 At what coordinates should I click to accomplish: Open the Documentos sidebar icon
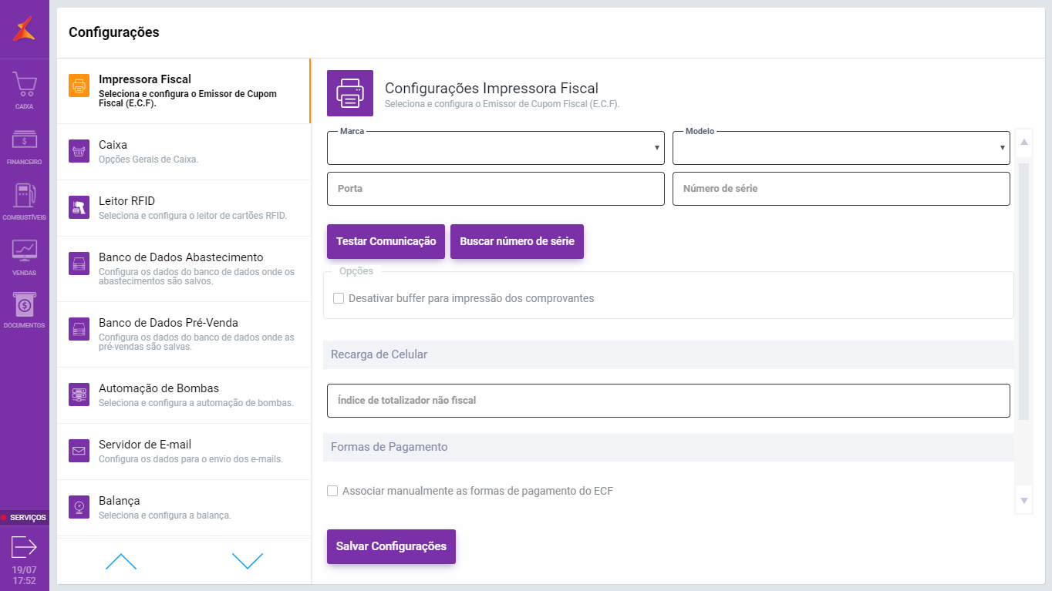25,305
